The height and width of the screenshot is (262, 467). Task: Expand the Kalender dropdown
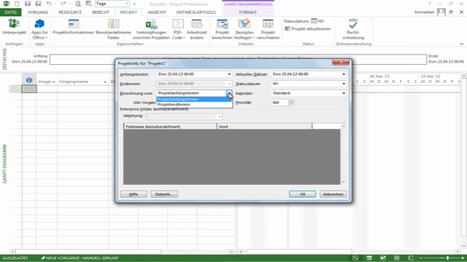point(344,93)
